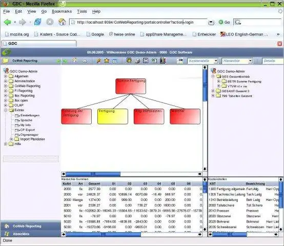Image resolution: width=284 pixels, height=246 pixels.
Task: Click the Go button next to URL
Action: (224, 22)
